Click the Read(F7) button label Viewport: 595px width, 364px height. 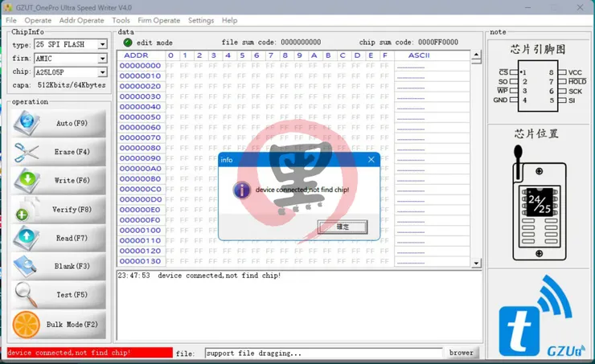point(72,238)
